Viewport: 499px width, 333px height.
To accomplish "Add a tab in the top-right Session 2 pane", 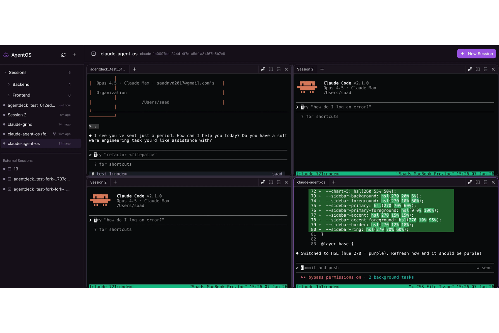I will click(x=322, y=69).
